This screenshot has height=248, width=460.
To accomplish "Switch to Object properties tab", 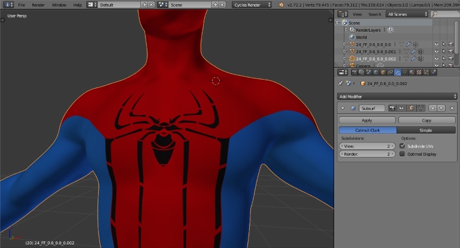I will [x=383, y=72].
